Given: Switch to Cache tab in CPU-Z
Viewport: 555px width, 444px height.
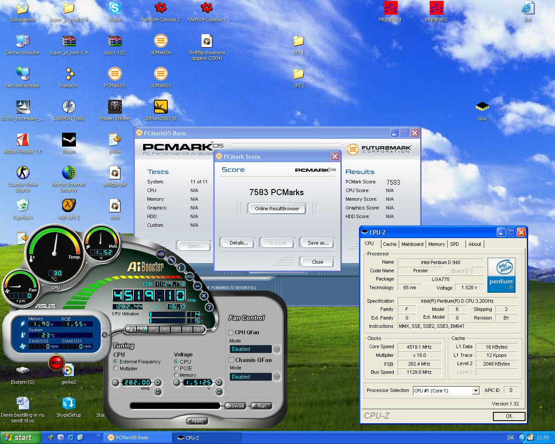Looking at the screenshot, I should point(389,244).
